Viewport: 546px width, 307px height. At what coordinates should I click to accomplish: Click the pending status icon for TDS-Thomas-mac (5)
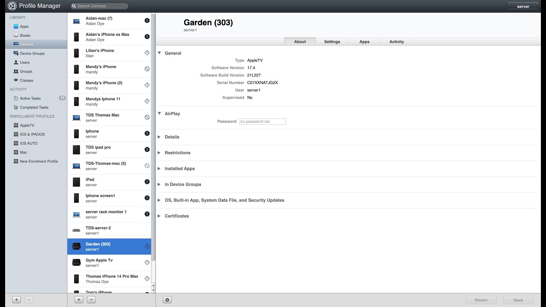[x=147, y=165]
